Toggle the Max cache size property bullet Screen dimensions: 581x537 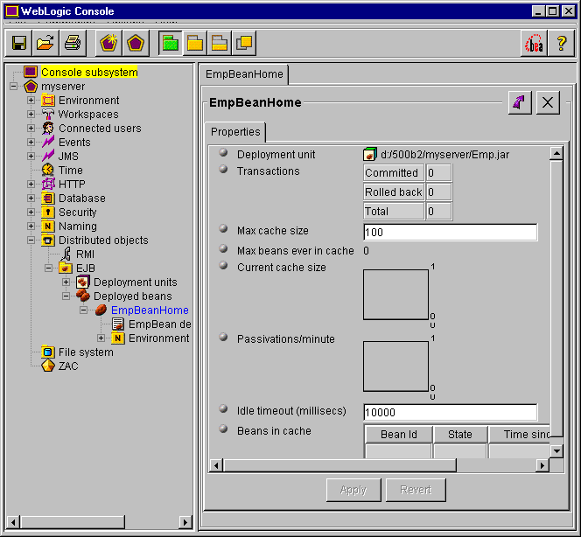click(x=223, y=228)
